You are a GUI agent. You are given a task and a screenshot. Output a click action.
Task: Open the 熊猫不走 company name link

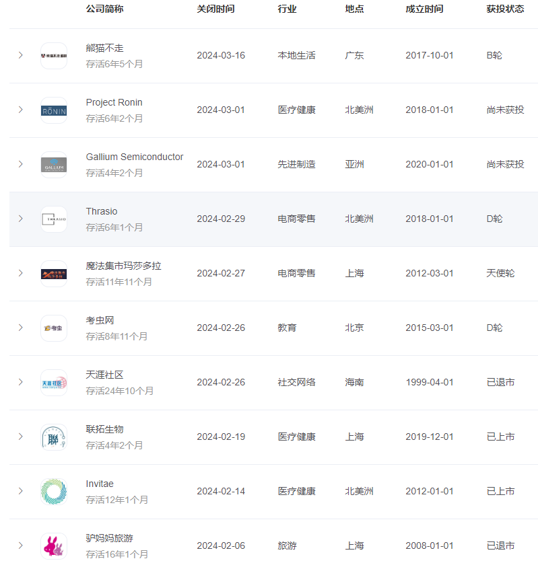[x=104, y=48]
